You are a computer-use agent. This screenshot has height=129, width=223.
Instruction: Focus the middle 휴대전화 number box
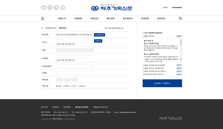click(67, 80)
